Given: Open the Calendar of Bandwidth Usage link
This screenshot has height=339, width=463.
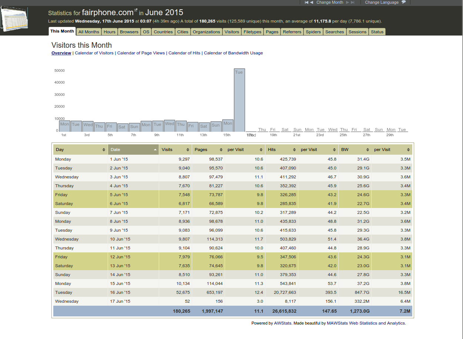Looking at the screenshot, I should [x=234, y=53].
